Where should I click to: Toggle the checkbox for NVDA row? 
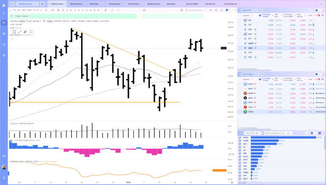(240, 112)
